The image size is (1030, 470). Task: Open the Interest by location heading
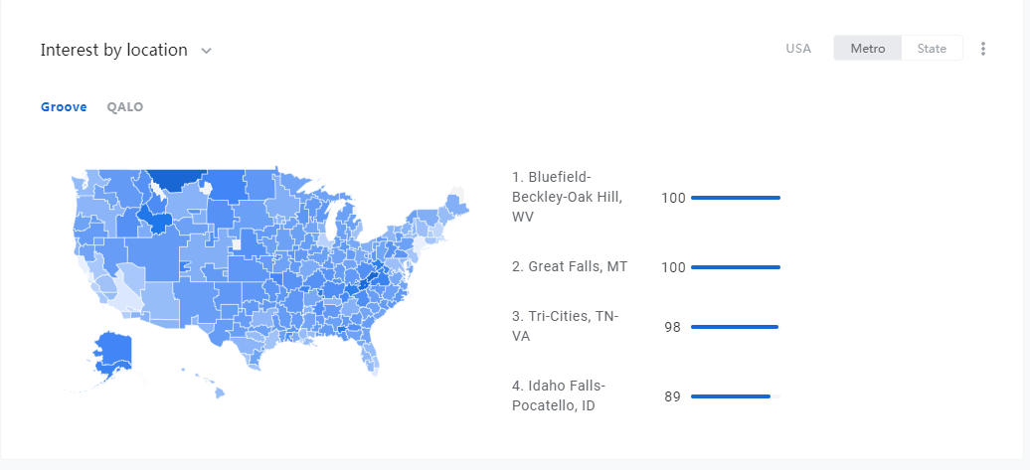113,50
